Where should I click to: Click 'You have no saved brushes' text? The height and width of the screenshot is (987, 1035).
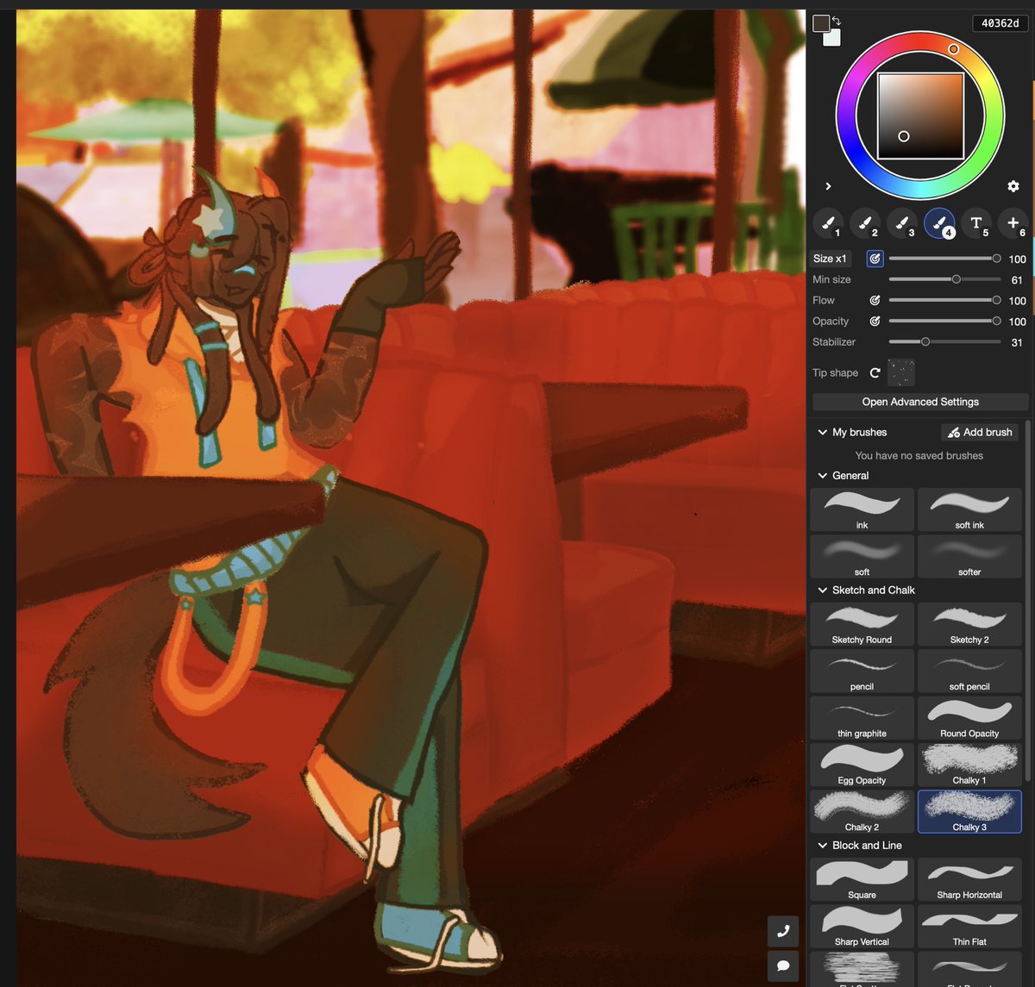click(919, 455)
